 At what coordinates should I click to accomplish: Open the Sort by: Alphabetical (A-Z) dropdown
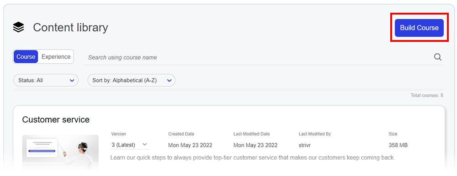(132, 80)
